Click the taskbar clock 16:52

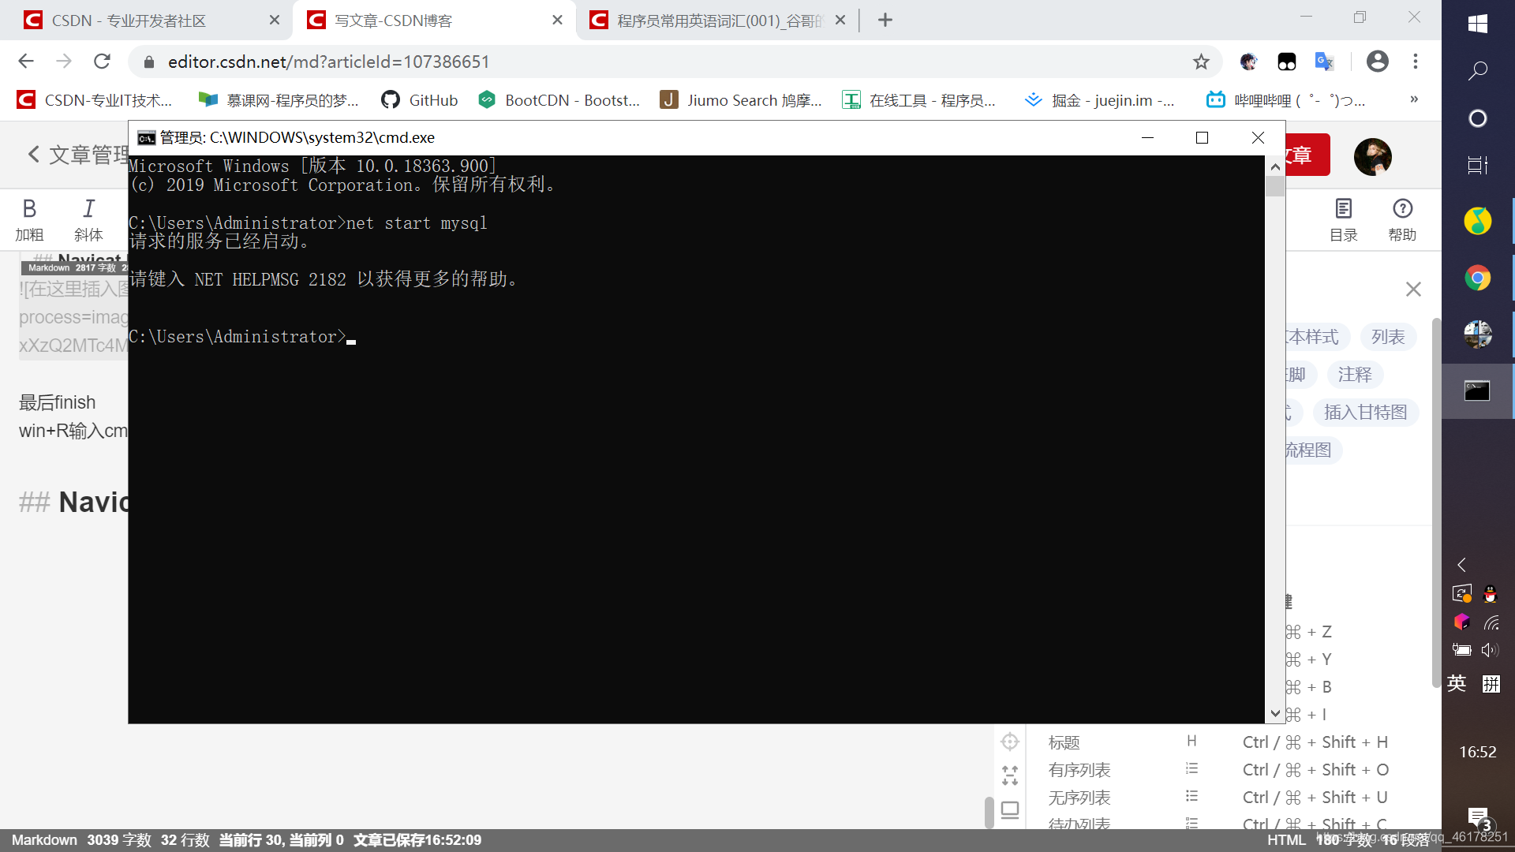point(1478,752)
